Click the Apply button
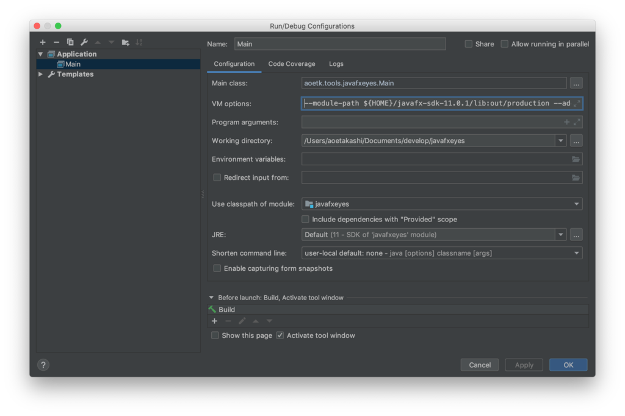The height and width of the screenshot is (416, 625). [524, 365]
